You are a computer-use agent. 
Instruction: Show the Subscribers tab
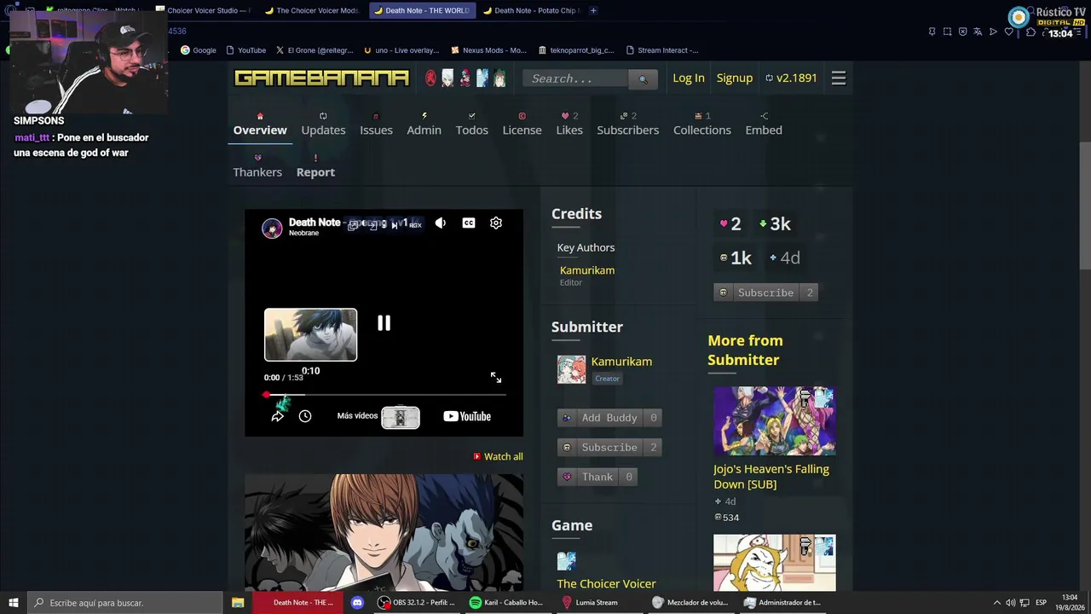628,123
